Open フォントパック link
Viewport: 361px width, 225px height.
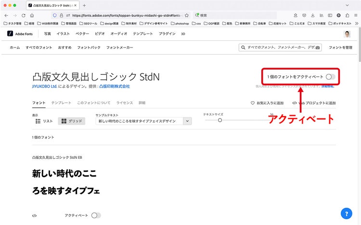point(89,47)
